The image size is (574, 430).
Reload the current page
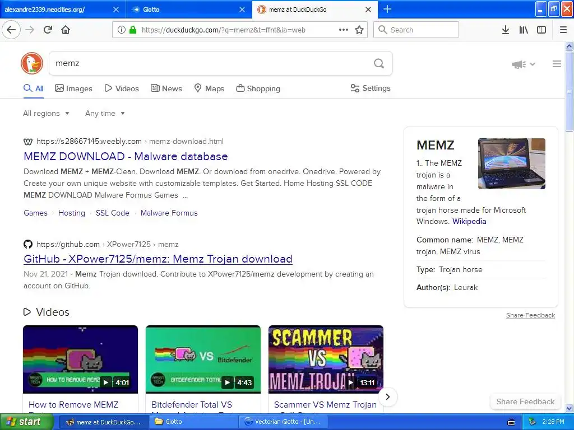[48, 30]
